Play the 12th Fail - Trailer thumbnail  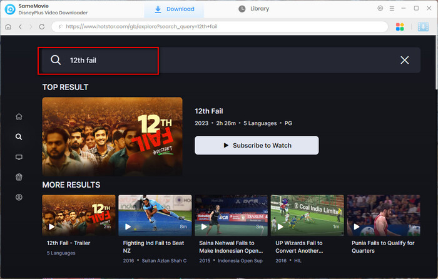click(79, 215)
